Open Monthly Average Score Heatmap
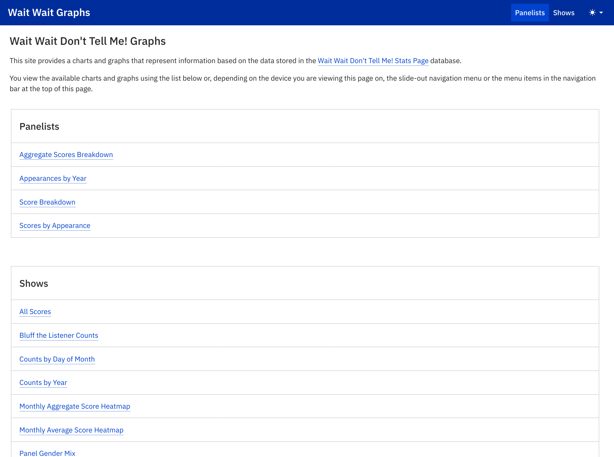Screen dimensions: 614x457 pos(71,430)
